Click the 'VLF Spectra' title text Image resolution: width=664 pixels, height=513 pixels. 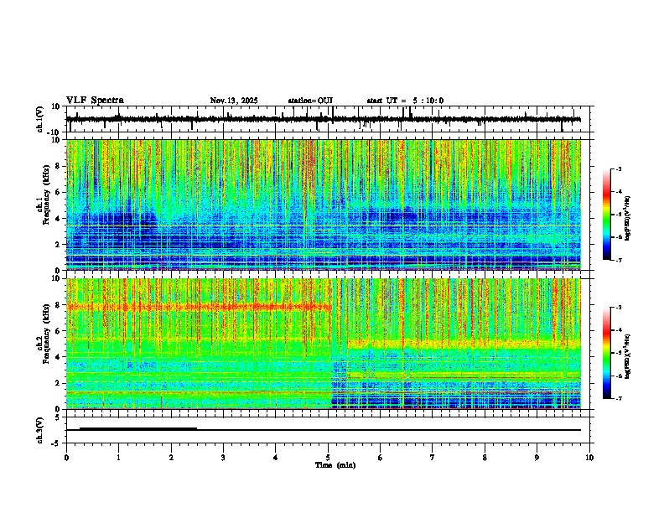click(95, 101)
